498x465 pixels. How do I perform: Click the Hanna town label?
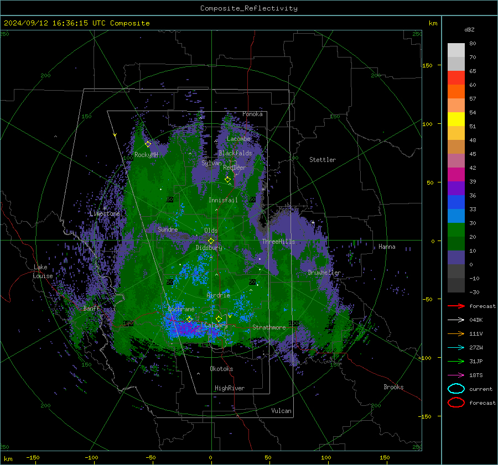point(387,247)
